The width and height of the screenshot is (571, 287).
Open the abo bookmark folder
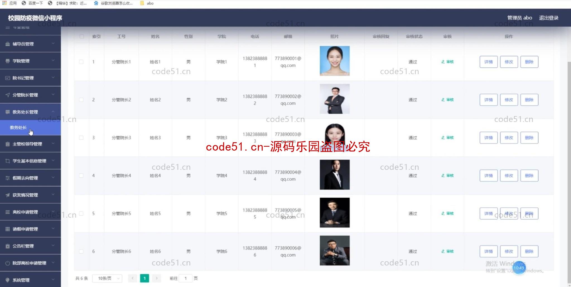tap(147, 3)
